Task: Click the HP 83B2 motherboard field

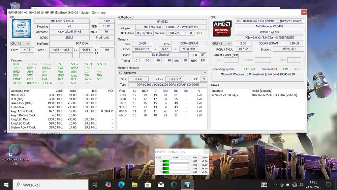Action: tap(162, 22)
